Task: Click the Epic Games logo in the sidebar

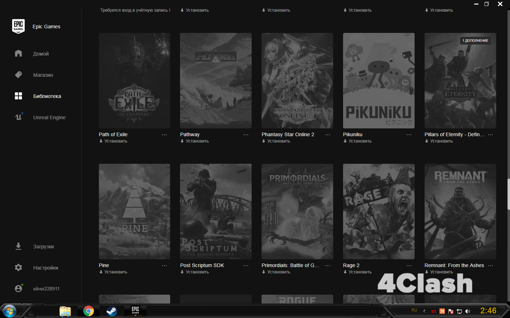Action: click(x=18, y=27)
